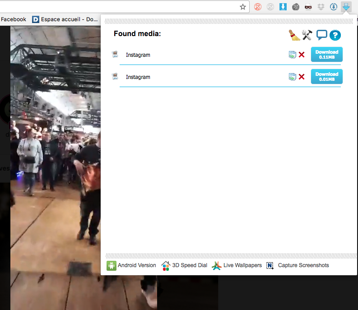Click the Dropbox extension icon in toolbar
Viewport: 358px width, 310px height.
321,7
